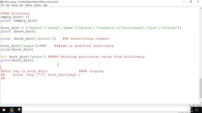Click the Python file icon in title bar
The height and width of the screenshot is (113, 202).
[2, 2]
